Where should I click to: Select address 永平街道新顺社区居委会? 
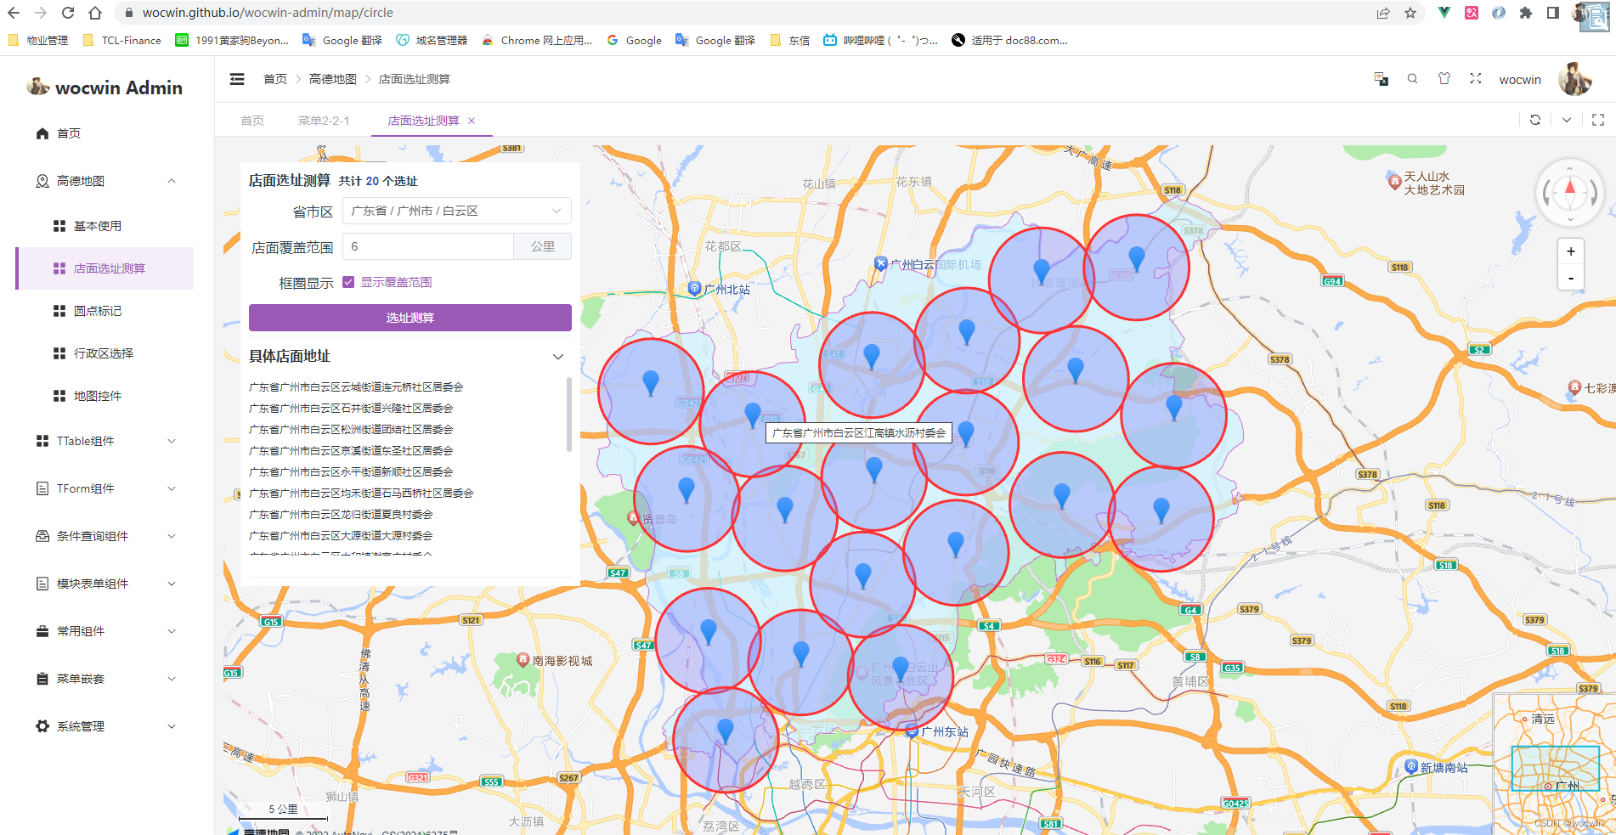[x=351, y=472]
